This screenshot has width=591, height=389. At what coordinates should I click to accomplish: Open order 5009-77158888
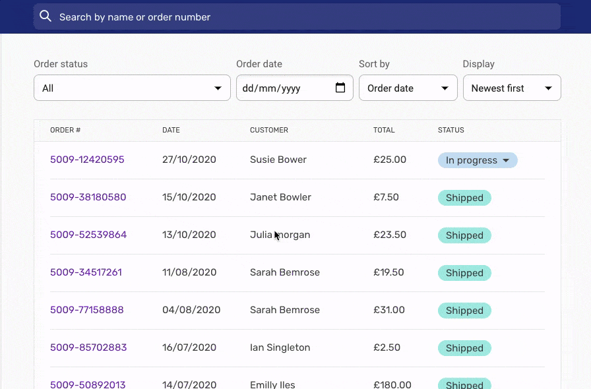coord(86,310)
